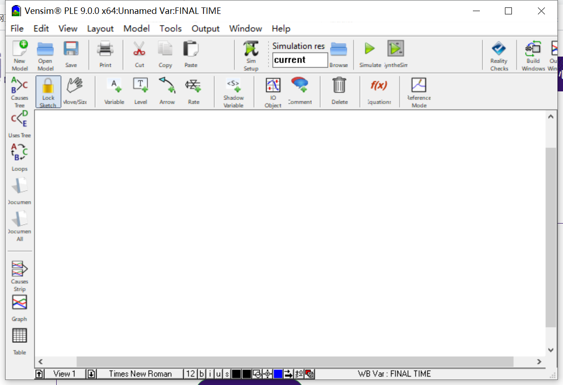
Task: Select the Move/Size hand tool
Action: click(x=75, y=91)
